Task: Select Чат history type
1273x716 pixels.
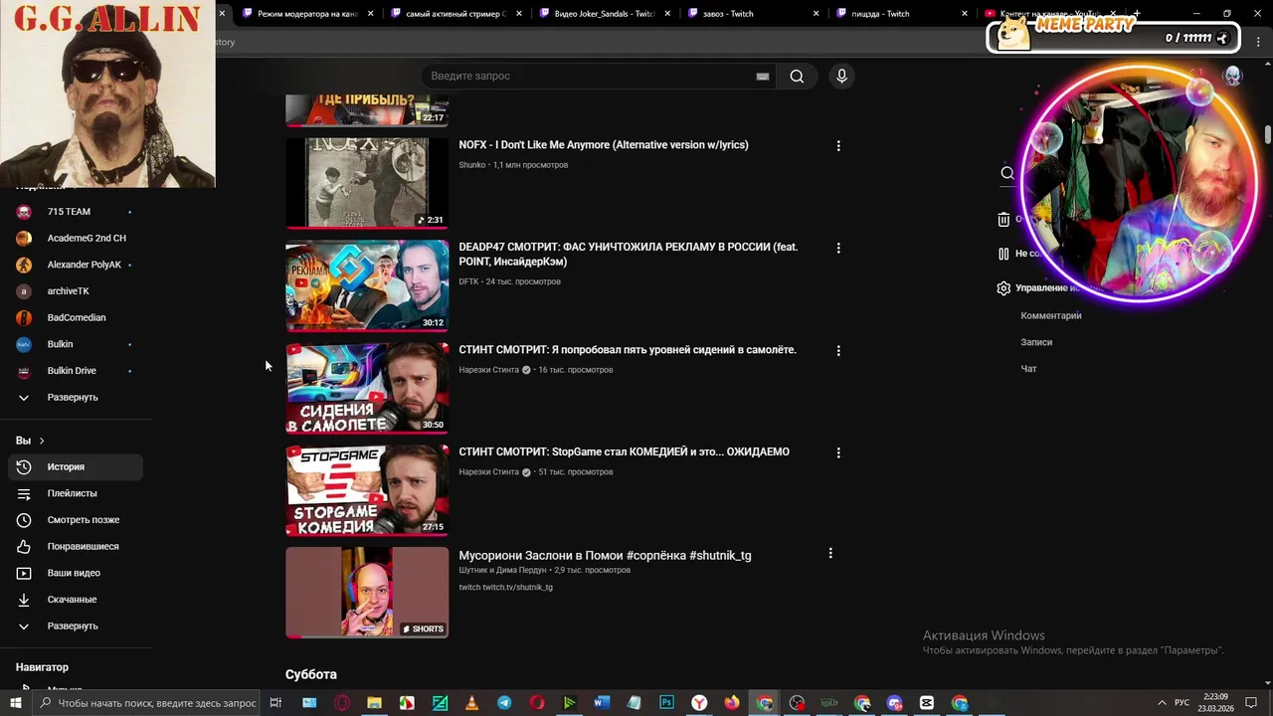Action: (x=1028, y=369)
